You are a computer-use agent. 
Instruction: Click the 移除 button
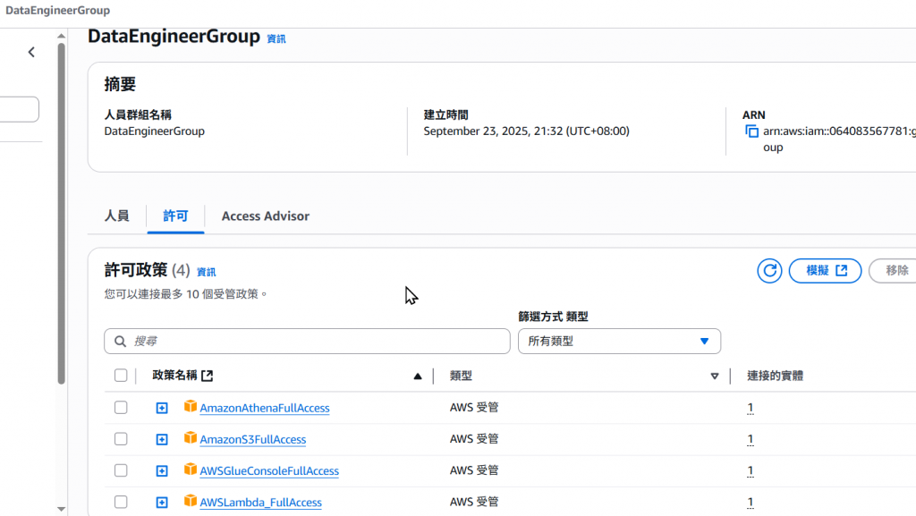tap(894, 271)
